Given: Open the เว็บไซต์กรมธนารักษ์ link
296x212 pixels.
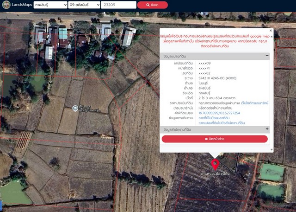Looking at the screenshot, I should pyautogui.click(x=254, y=103).
